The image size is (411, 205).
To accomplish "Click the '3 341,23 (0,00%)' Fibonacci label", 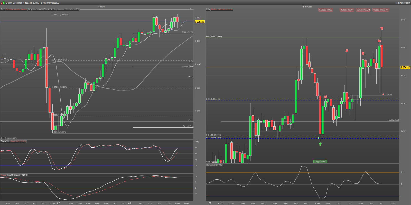I will coord(59,132).
